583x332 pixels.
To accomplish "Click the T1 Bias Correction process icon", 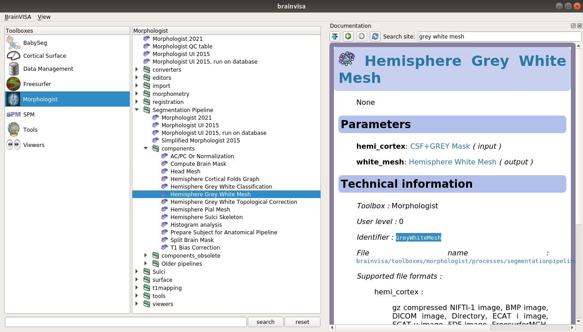I will [165, 248].
